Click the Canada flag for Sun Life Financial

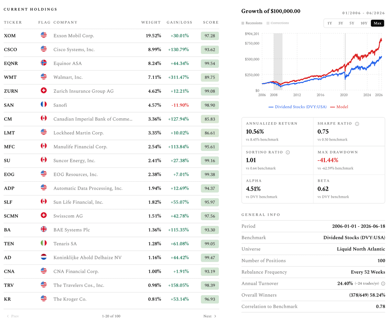click(44, 202)
